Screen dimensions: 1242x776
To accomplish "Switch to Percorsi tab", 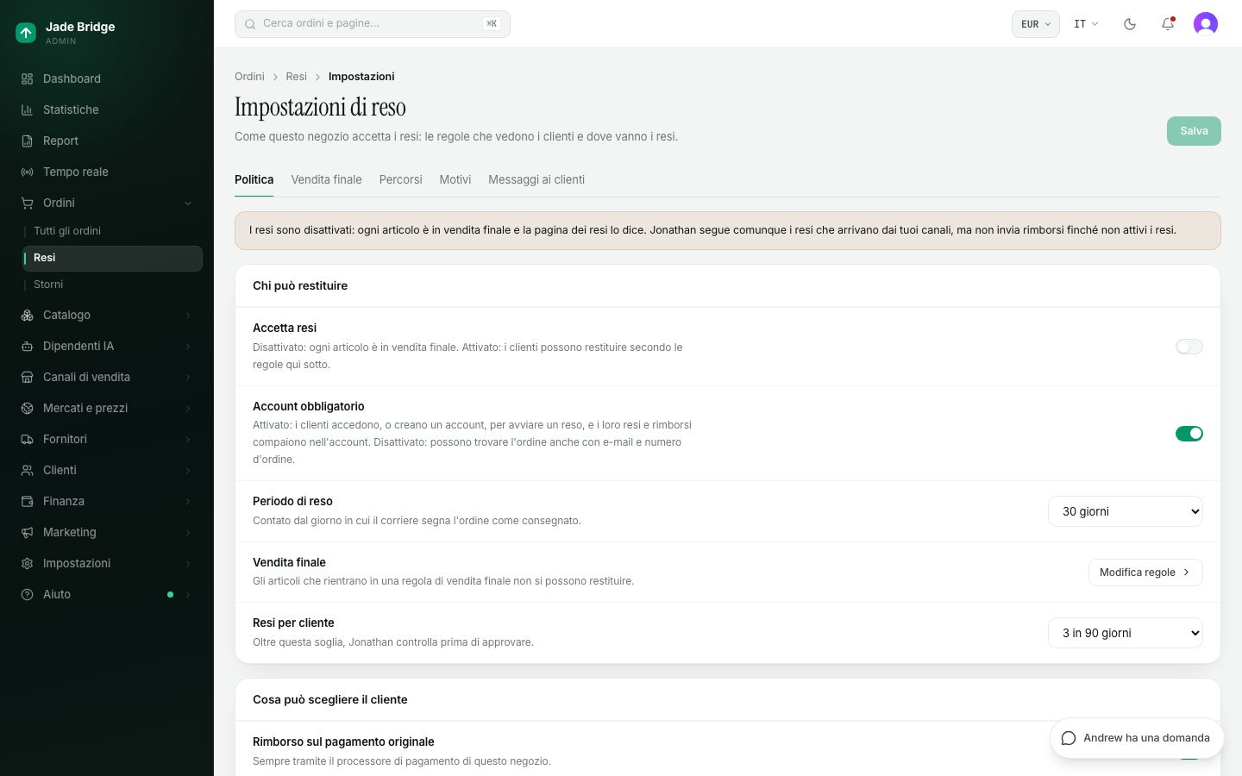I will [x=400, y=179].
